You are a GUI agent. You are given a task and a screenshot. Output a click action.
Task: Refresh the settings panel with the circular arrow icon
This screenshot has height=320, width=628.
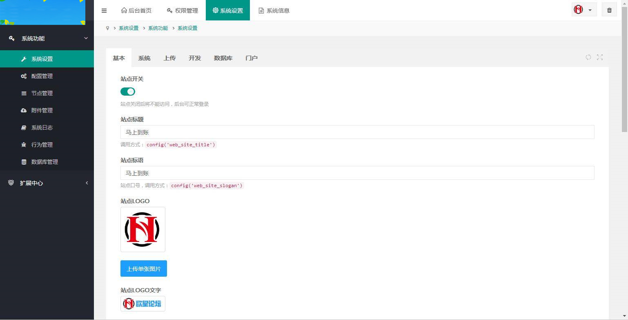(x=588, y=58)
